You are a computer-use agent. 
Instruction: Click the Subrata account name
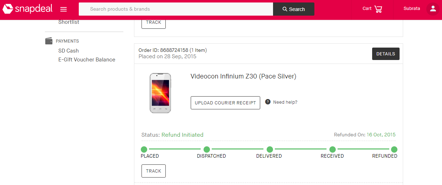412,9
